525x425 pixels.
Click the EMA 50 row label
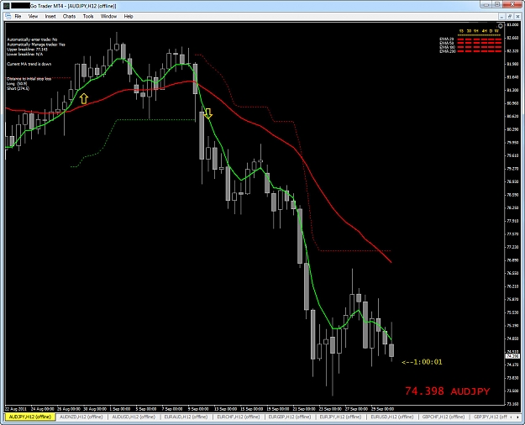pos(446,43)
